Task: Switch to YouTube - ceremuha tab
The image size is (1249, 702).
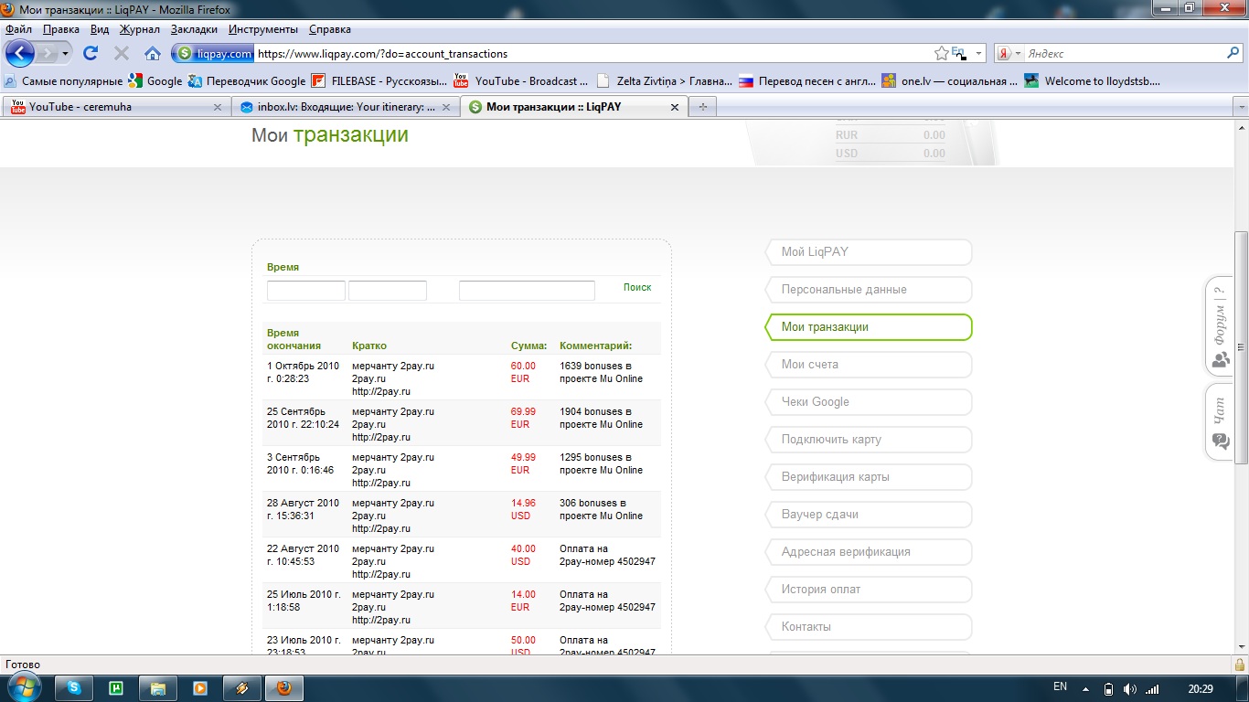Action: [x=115, y=107]
